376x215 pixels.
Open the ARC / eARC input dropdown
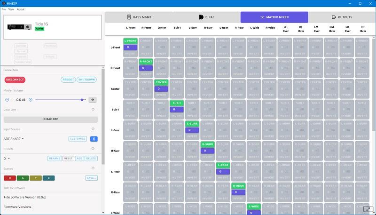point(14,139)
